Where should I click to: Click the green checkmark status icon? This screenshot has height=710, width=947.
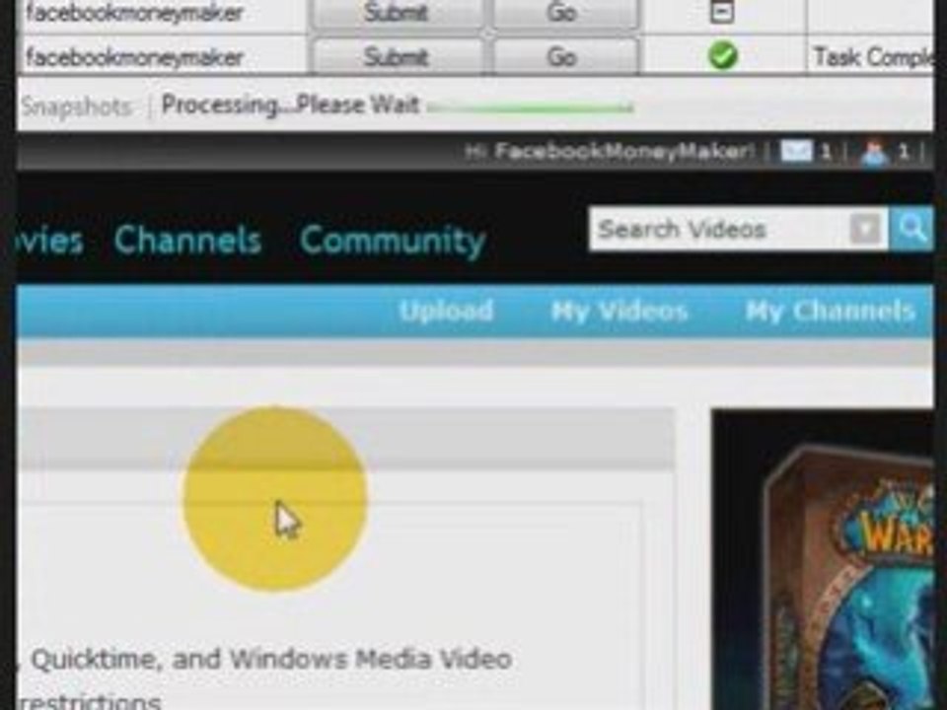click(722, 55)
